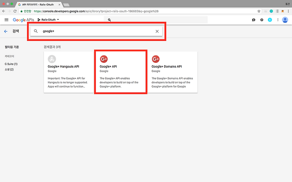
Task: Reload the page with the browser refresh button
Action: click(15, 11)
